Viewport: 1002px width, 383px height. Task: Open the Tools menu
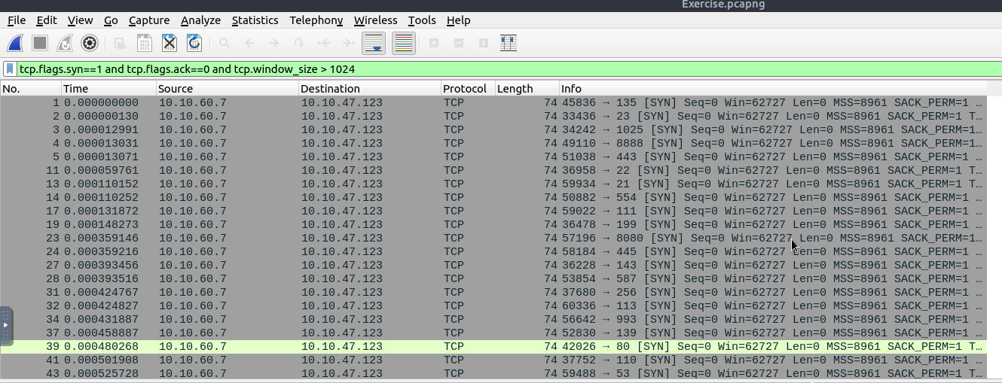pyautogui.click(x=422, y=20)
